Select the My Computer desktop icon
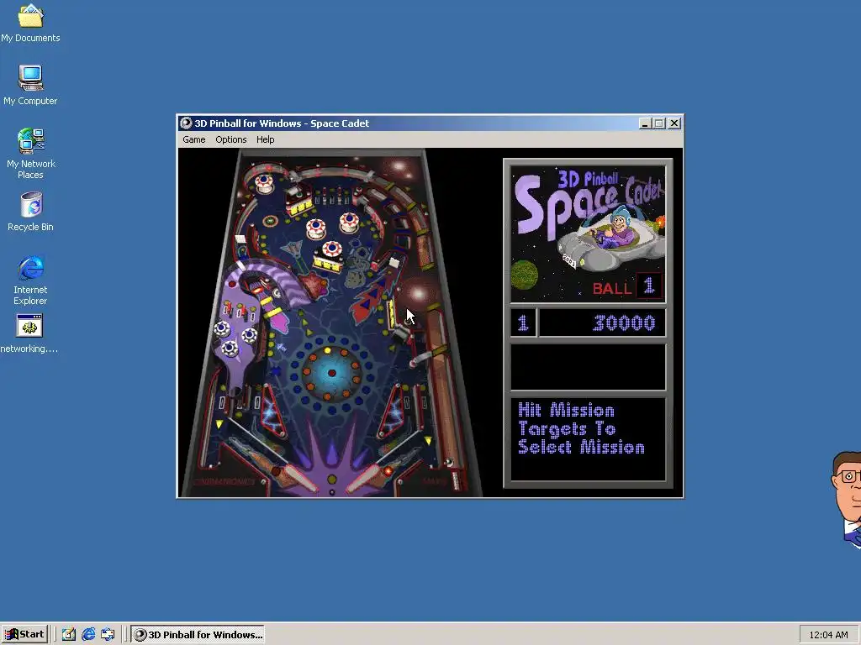861x645 pixels. point(30,85)
